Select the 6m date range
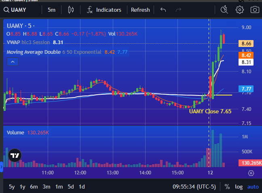The height and width of the screenshot is (193, 262). pos(34,187)
